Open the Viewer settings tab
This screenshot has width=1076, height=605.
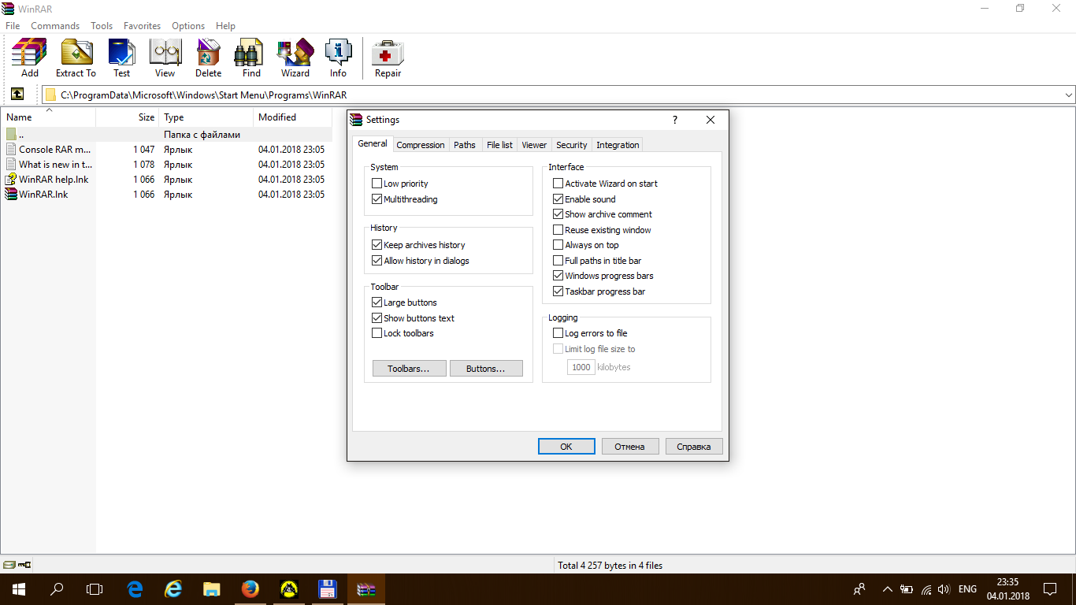tap(534, 144)
